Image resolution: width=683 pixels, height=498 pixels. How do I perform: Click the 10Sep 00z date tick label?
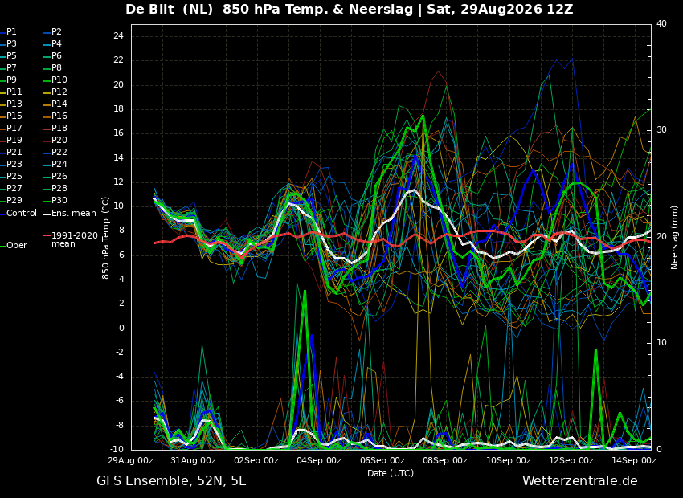pos(508,460)
